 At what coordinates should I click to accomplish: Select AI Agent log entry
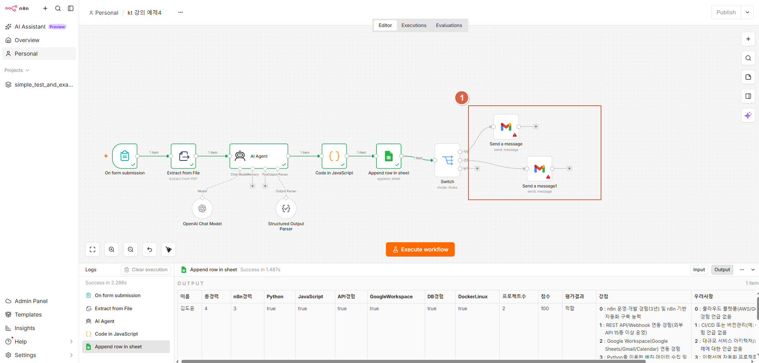(x=126, y=321)
